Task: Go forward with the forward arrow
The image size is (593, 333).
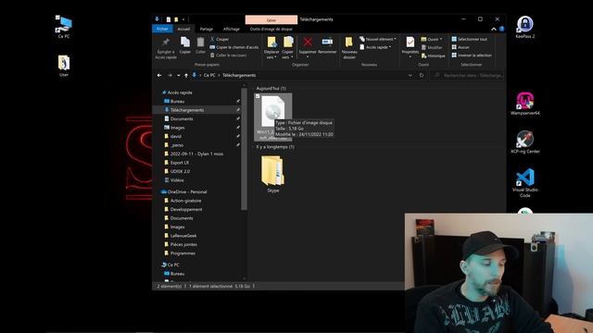Action: [x=170, y=75]
